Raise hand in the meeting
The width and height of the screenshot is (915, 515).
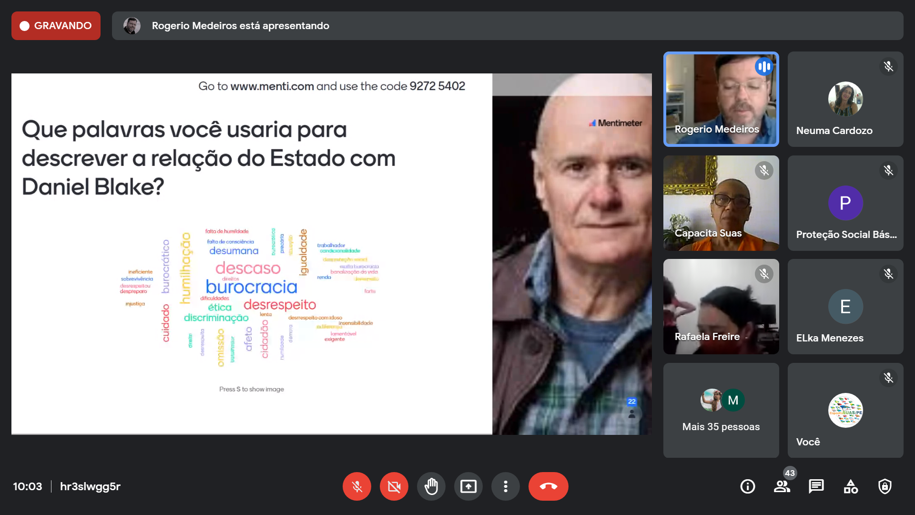(431, 486)
